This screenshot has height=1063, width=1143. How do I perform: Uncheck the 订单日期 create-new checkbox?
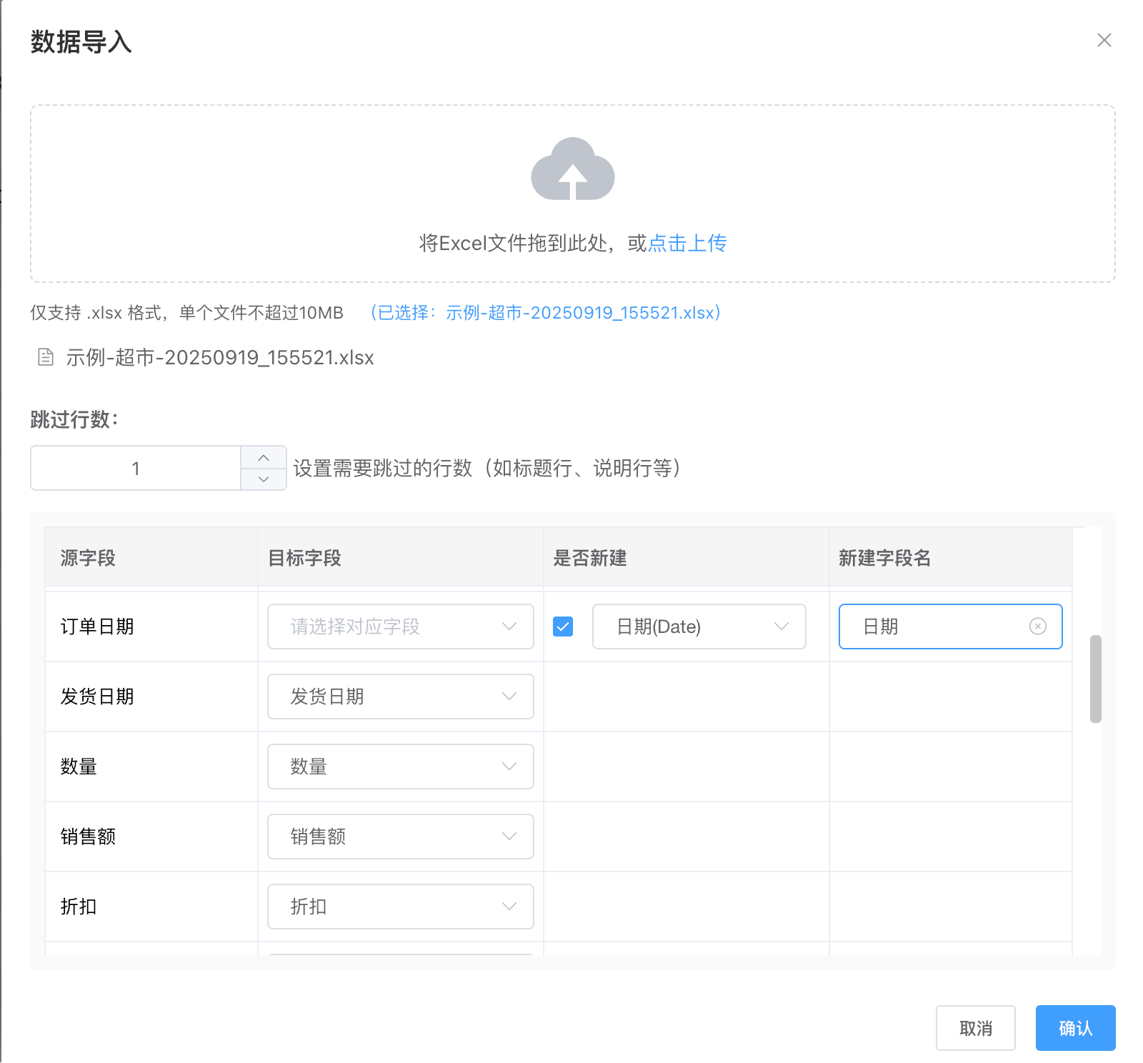click(x=563, y=627)
